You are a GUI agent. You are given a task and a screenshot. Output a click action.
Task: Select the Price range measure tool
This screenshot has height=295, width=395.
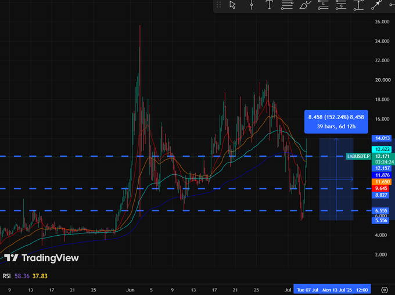point(358,5)
